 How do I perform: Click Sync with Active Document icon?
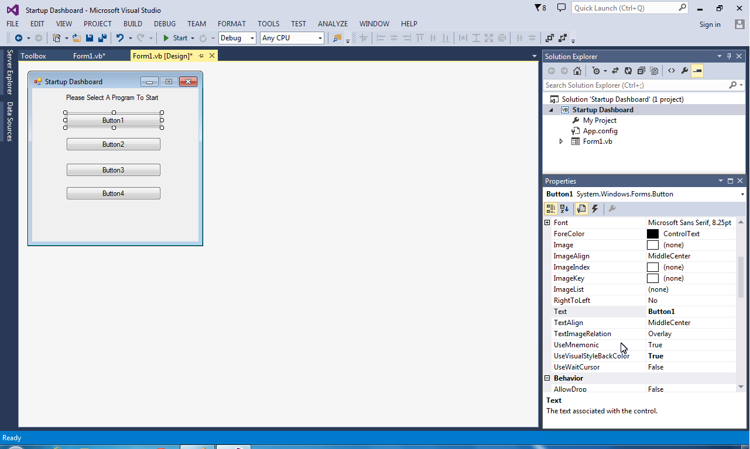pyautogui.click(x=615, y=71)
